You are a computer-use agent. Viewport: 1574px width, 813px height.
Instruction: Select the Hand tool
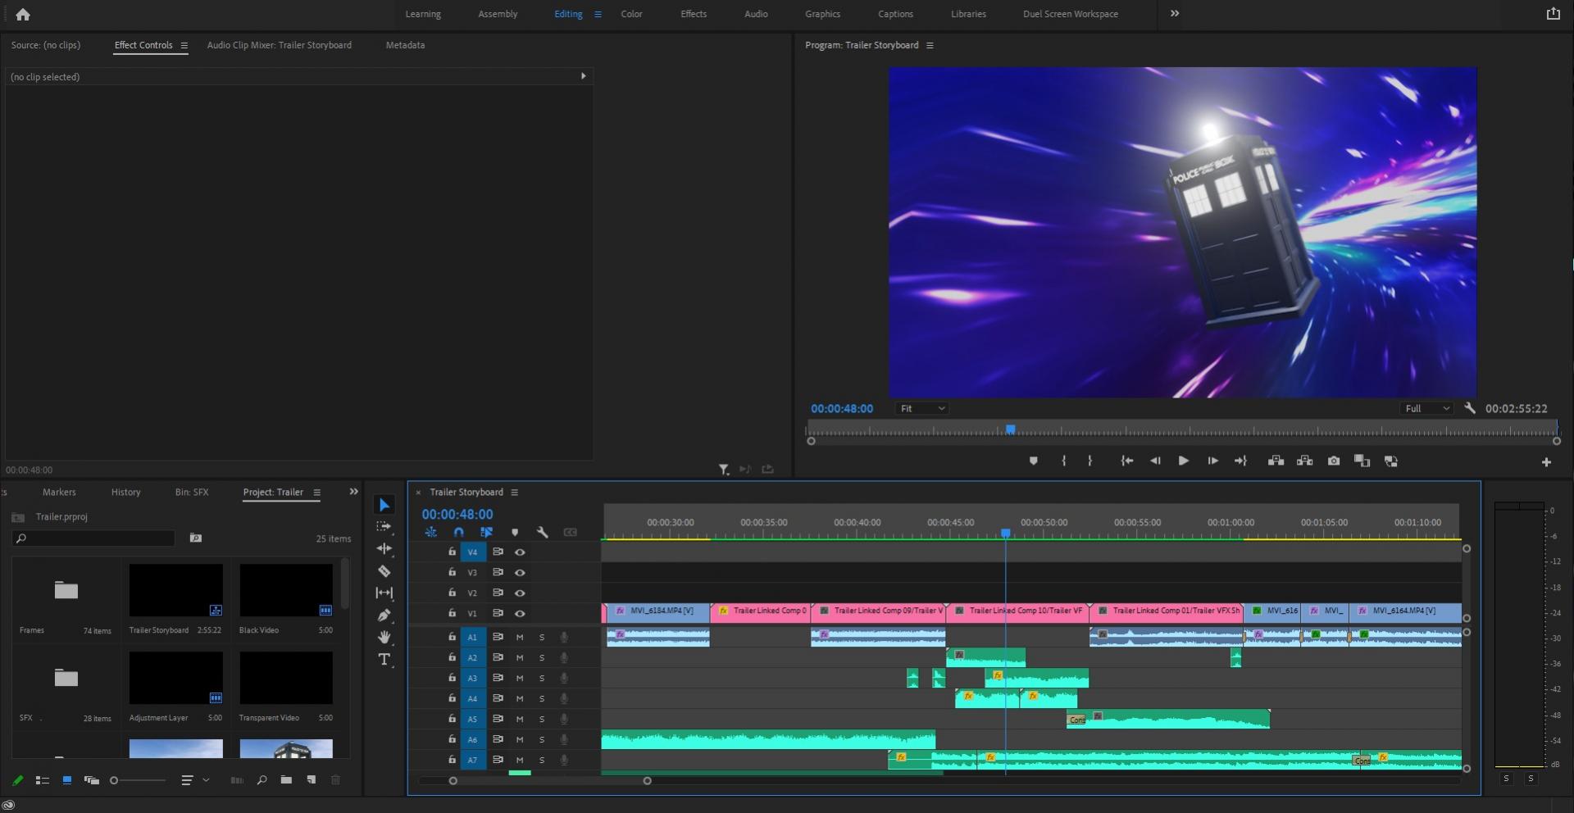tap(384, 638)
